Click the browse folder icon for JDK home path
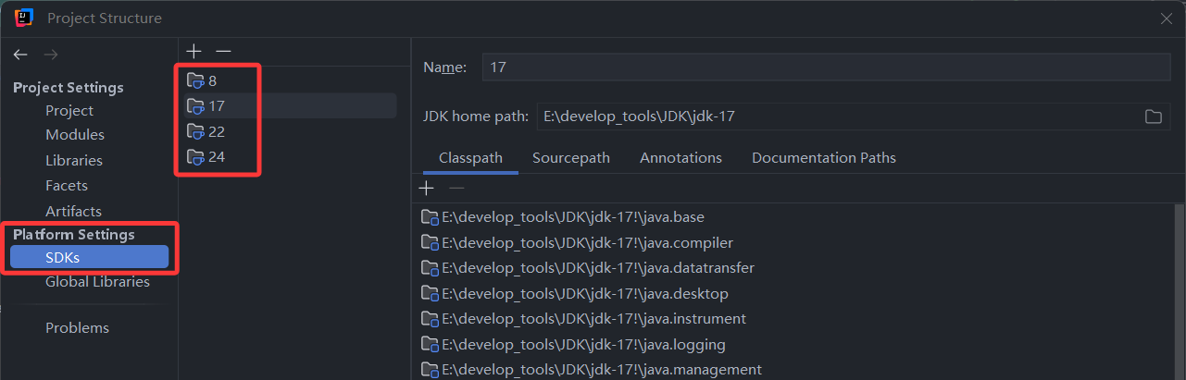 (x=1153, y=116)
